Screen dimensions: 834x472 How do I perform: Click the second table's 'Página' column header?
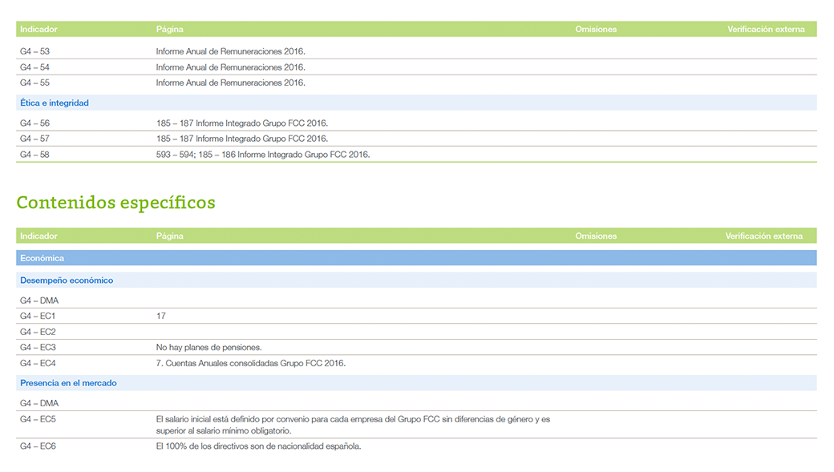tap(170, 236)
